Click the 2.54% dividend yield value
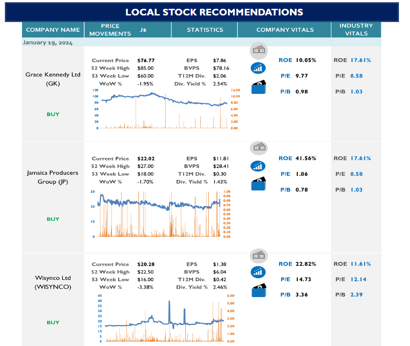The width and height of the screenshot is (410, 346). [220, 84]
